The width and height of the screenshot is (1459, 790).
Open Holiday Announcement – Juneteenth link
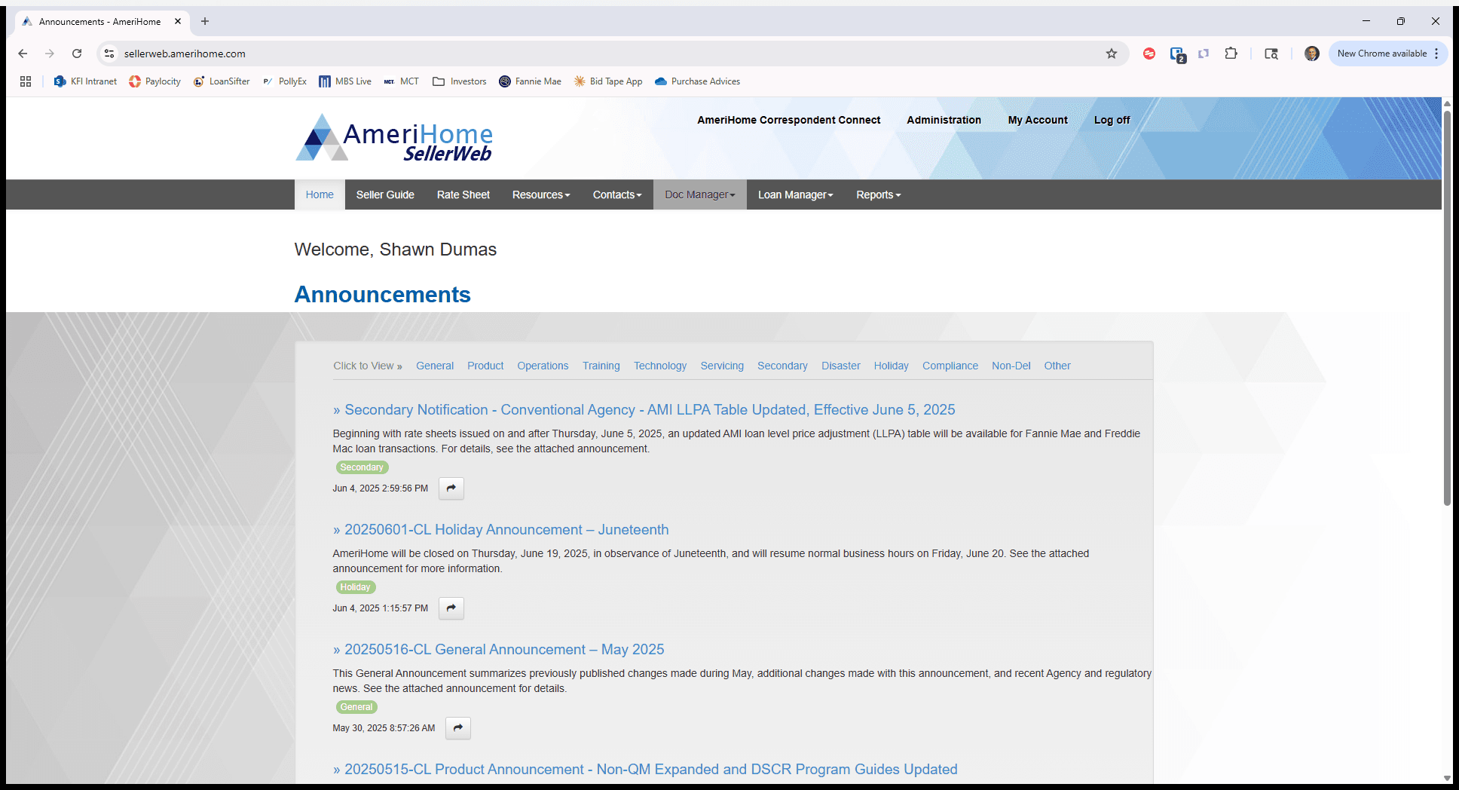501,529
